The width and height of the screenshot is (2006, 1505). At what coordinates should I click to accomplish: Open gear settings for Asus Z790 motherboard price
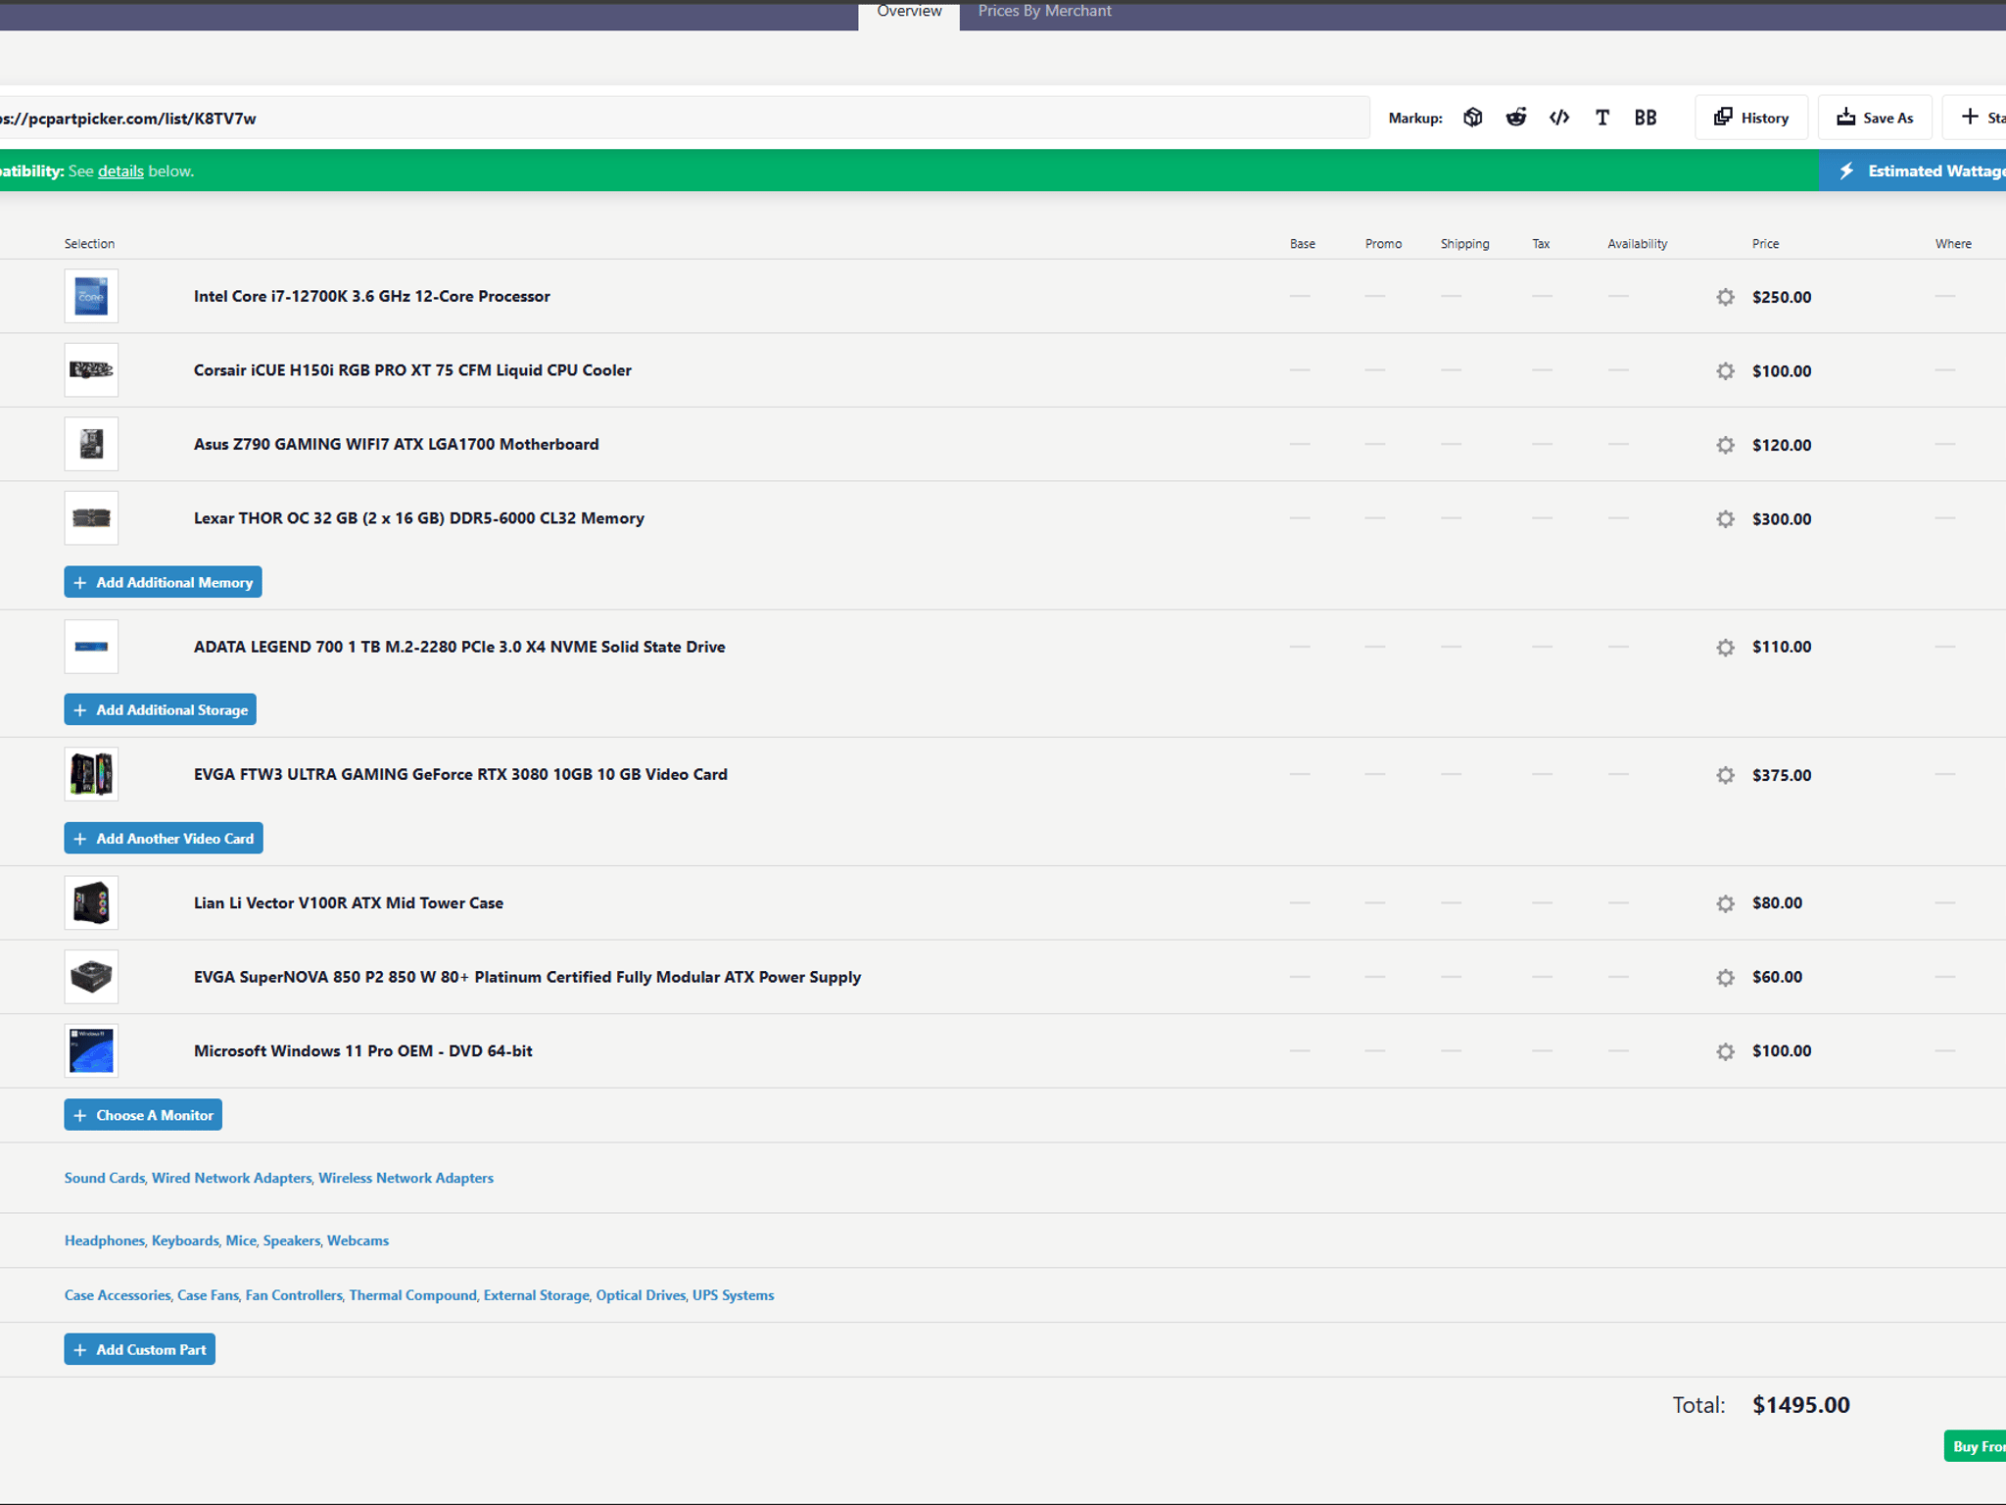coord(1725,445)
